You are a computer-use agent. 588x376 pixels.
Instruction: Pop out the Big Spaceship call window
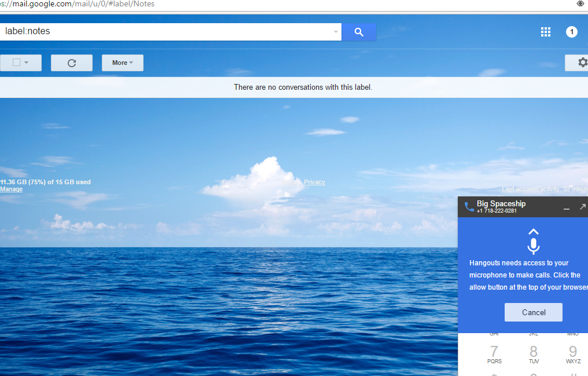click(x=582, y=207)
